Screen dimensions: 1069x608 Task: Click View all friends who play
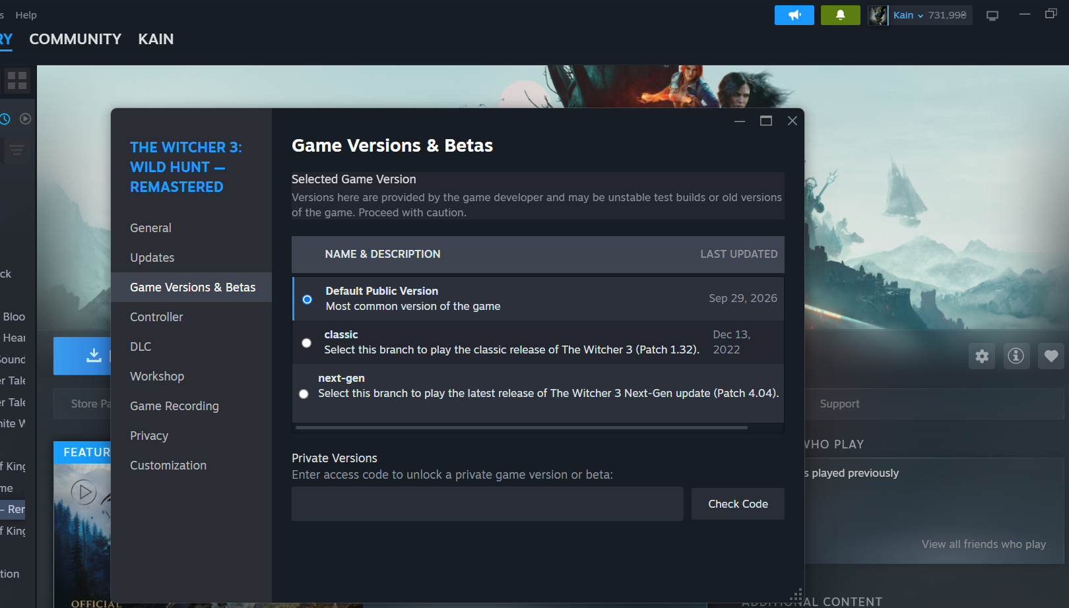click(983, 544)
